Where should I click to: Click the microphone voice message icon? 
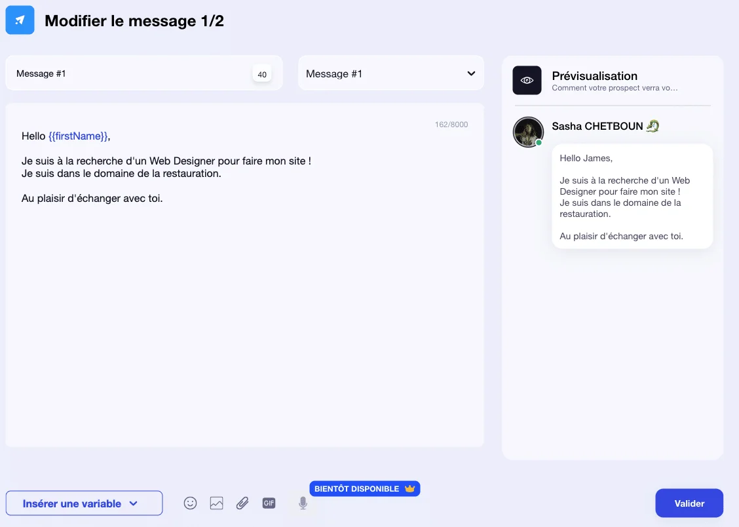[303, 503]
